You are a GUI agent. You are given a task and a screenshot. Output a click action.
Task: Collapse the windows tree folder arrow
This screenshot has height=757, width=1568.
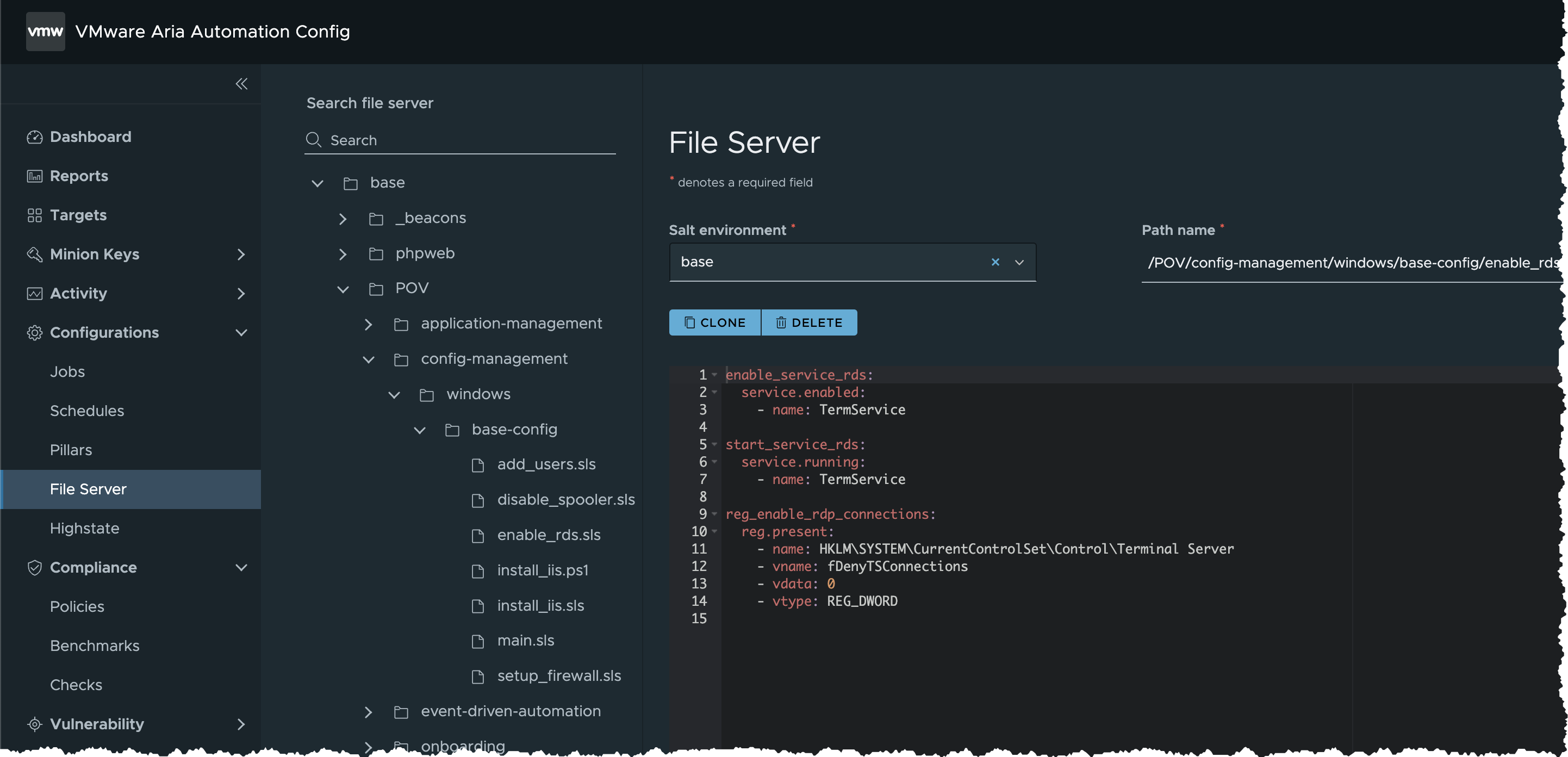(394, 395)
